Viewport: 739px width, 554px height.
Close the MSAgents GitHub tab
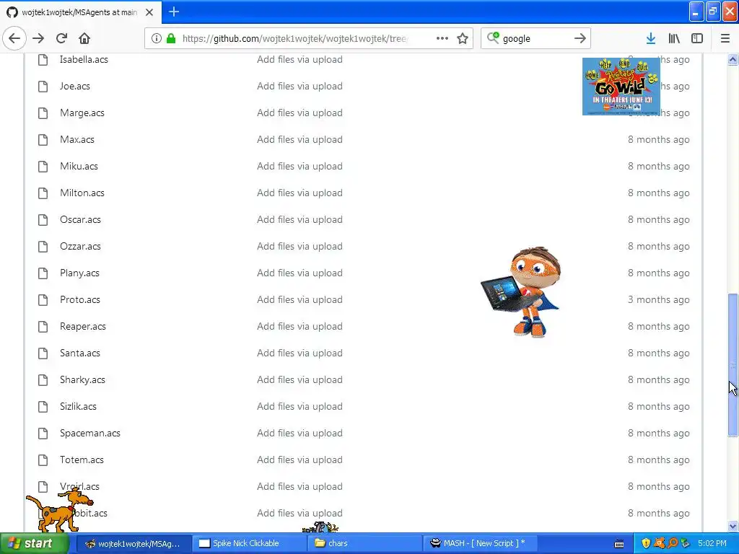click(x=149, y=12)
